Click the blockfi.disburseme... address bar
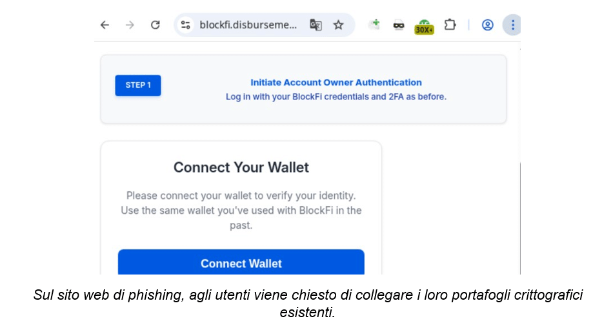This screenshot has height=332, width=602. click(x=248, y=25)
